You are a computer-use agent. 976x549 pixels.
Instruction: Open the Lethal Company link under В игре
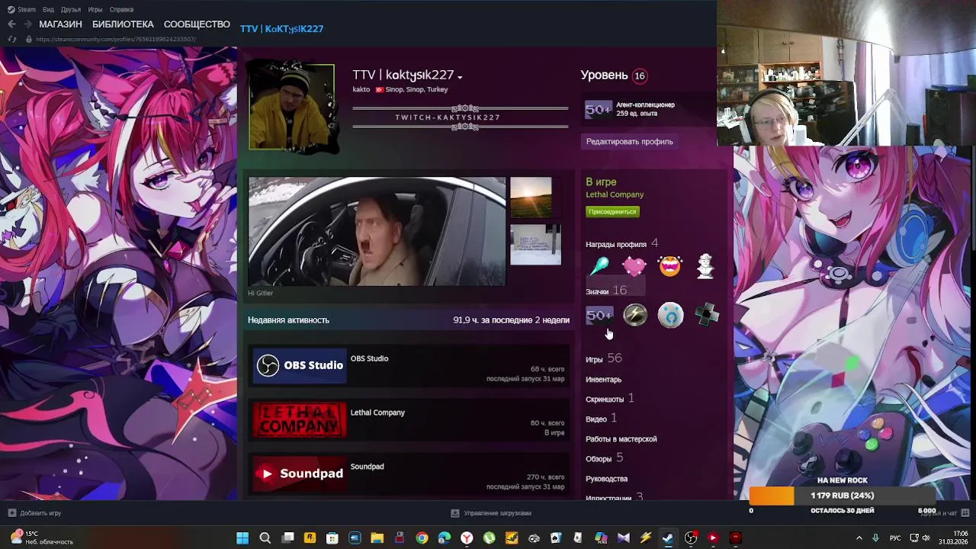click(x=615, y=194)
